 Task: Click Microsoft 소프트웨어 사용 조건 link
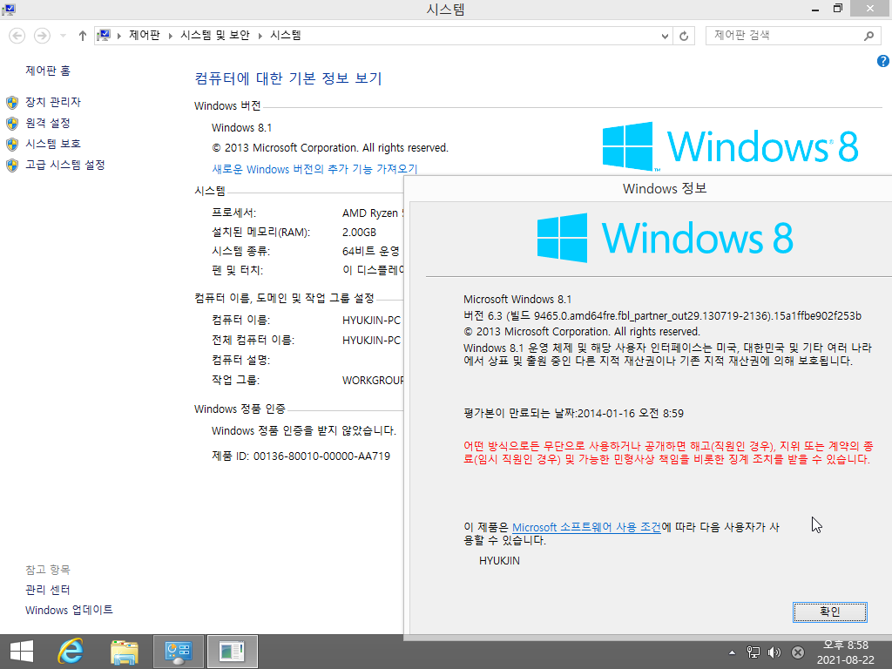click(586, 527)
